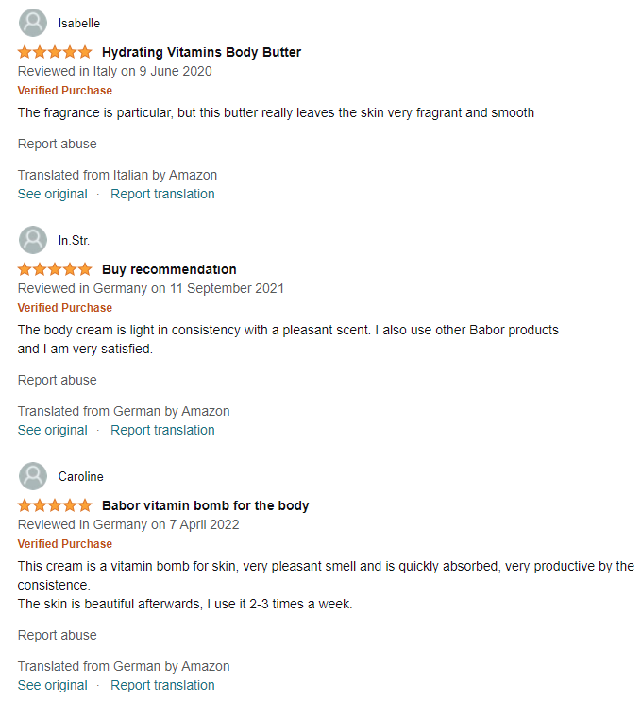Viewport: 641px width, 701px height.
Task: See original Italian text of Isabelle's review
Action: [x=52, y=194]
